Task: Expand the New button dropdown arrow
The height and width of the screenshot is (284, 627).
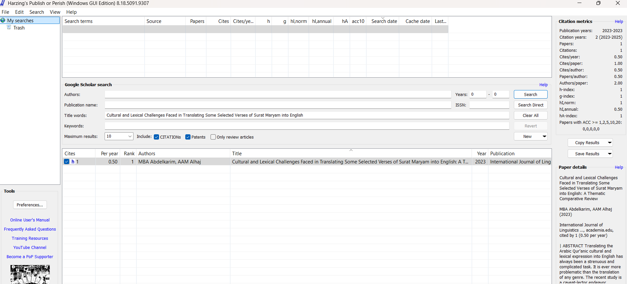Action: [544, 136]
